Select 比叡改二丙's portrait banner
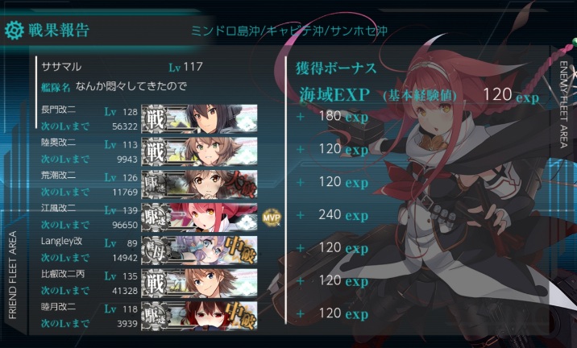The image size is (577, 348). click(199, 283)
